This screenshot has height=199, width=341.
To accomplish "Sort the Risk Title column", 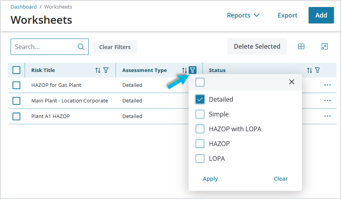I will tap(98, 70).
